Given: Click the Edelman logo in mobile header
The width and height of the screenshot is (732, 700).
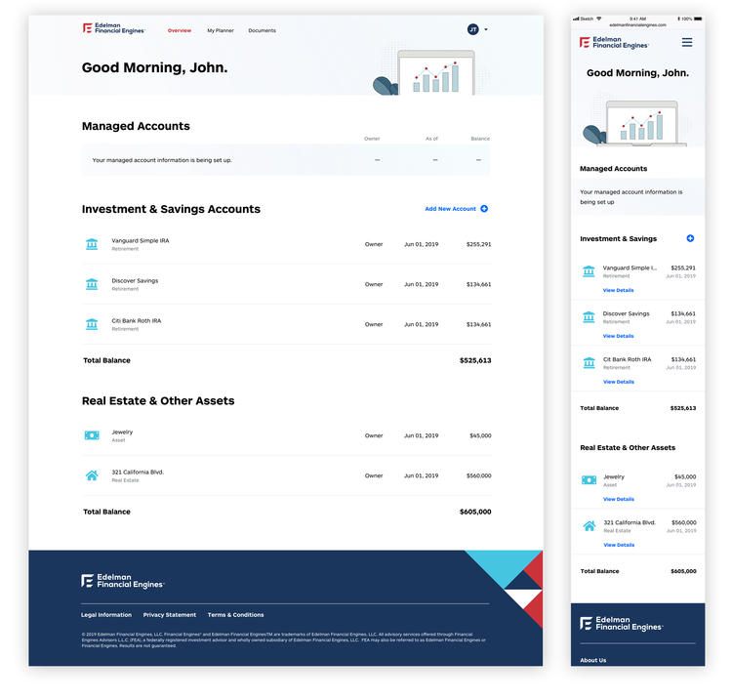Looking at the screenshot, I should tap(614, 43).
